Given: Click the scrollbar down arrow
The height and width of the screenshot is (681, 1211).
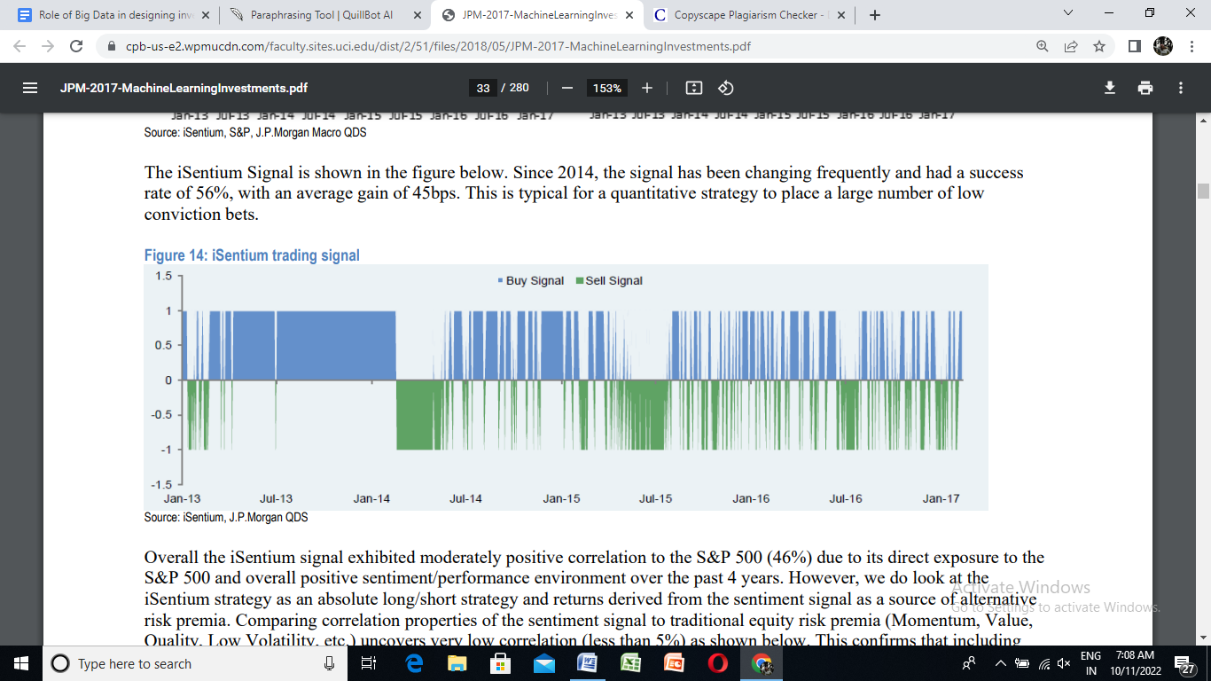Looking at the screenshot, I should [1203, 638].
